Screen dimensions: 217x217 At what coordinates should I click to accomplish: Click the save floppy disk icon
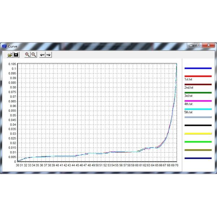point(16,55)
